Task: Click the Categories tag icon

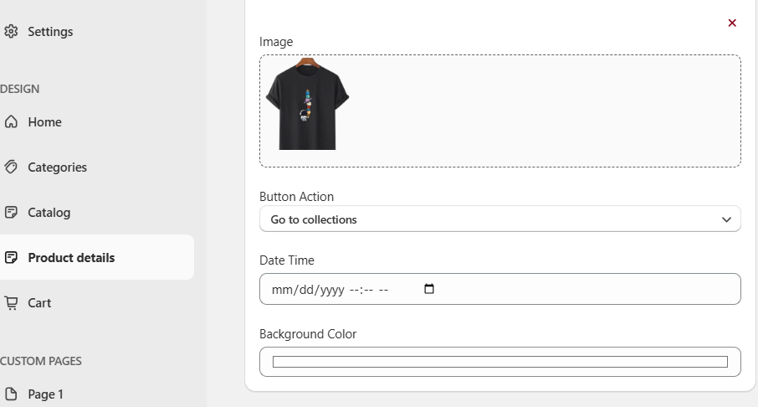Action: (x=11, y=167)
